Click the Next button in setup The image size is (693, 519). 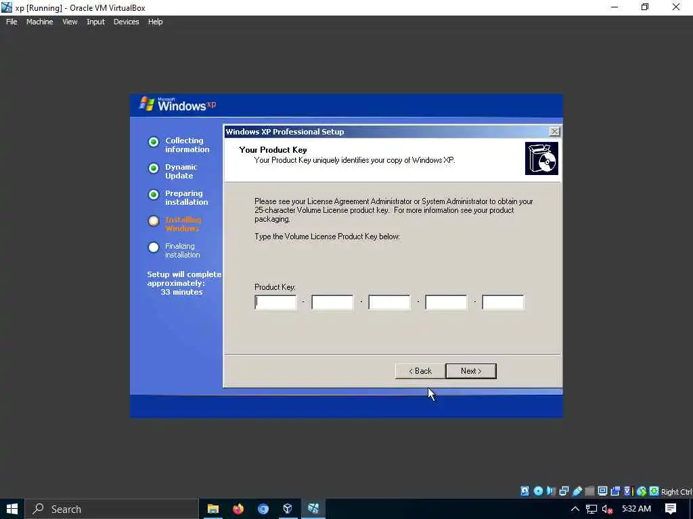(x=471, y=371)
